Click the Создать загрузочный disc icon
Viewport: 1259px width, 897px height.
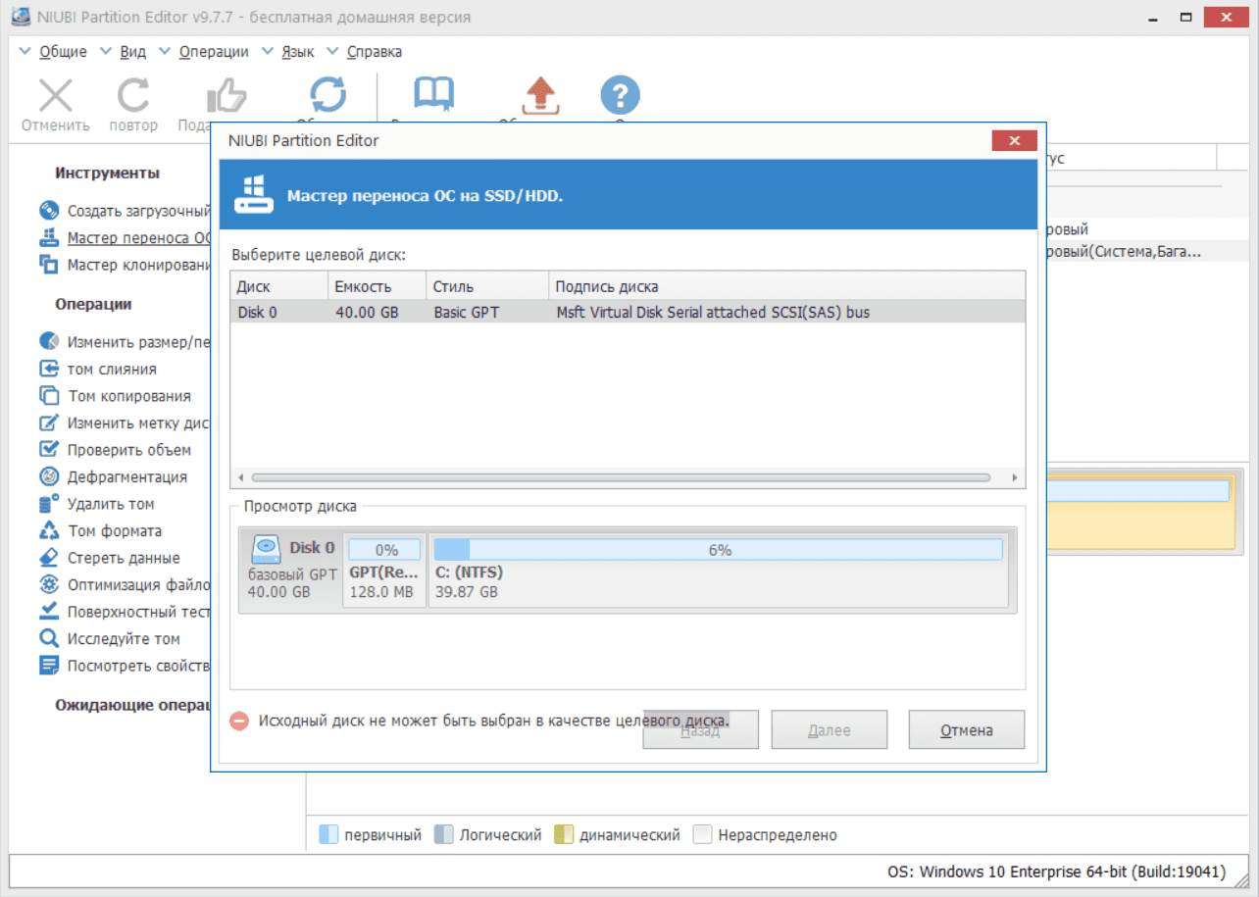click(49, 211)
